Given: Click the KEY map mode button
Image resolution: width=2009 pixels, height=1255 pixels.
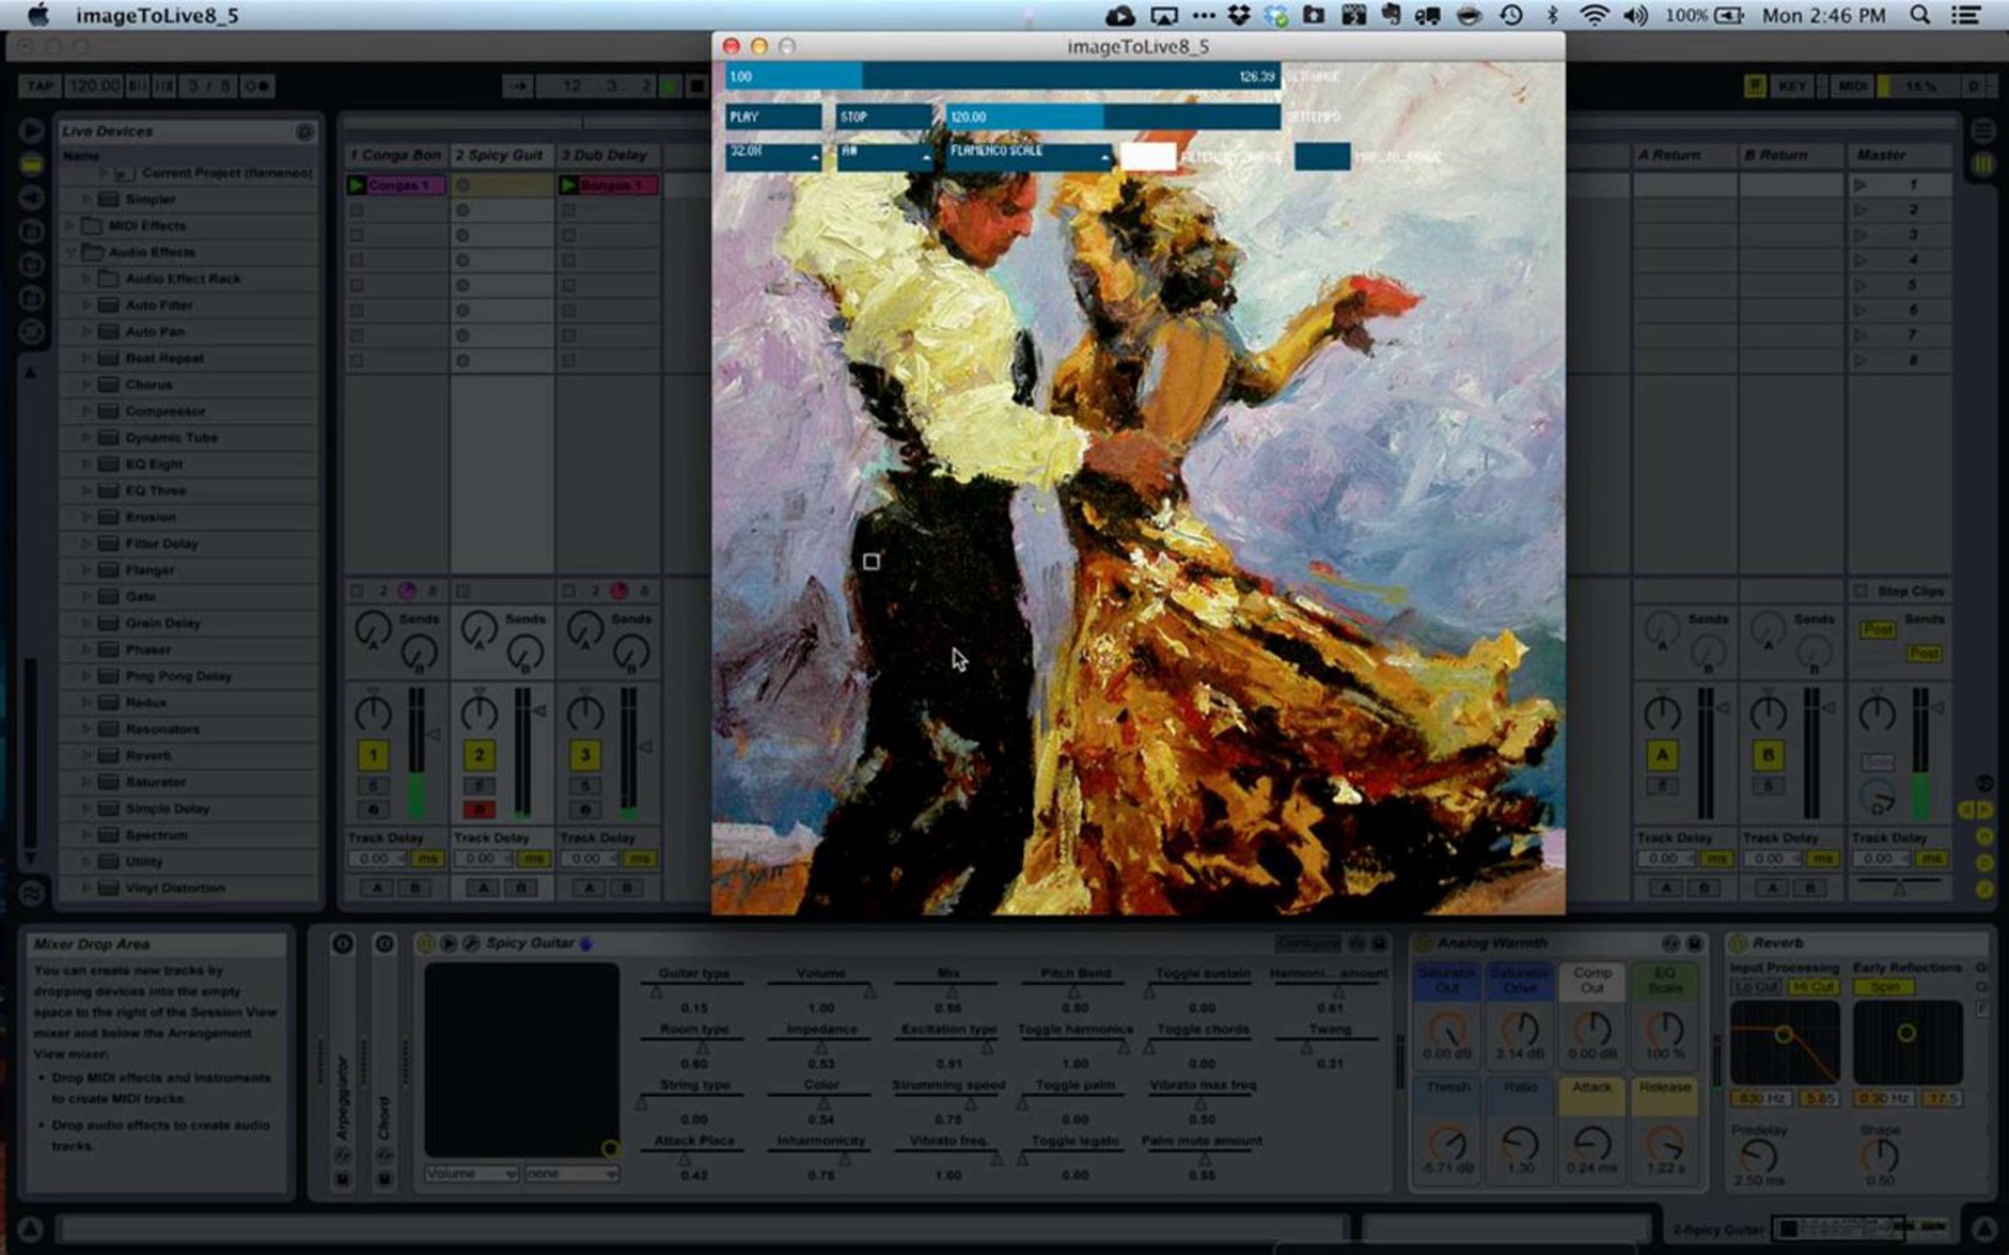Looking at the screenshot, I should click(x=1791, y=86).
